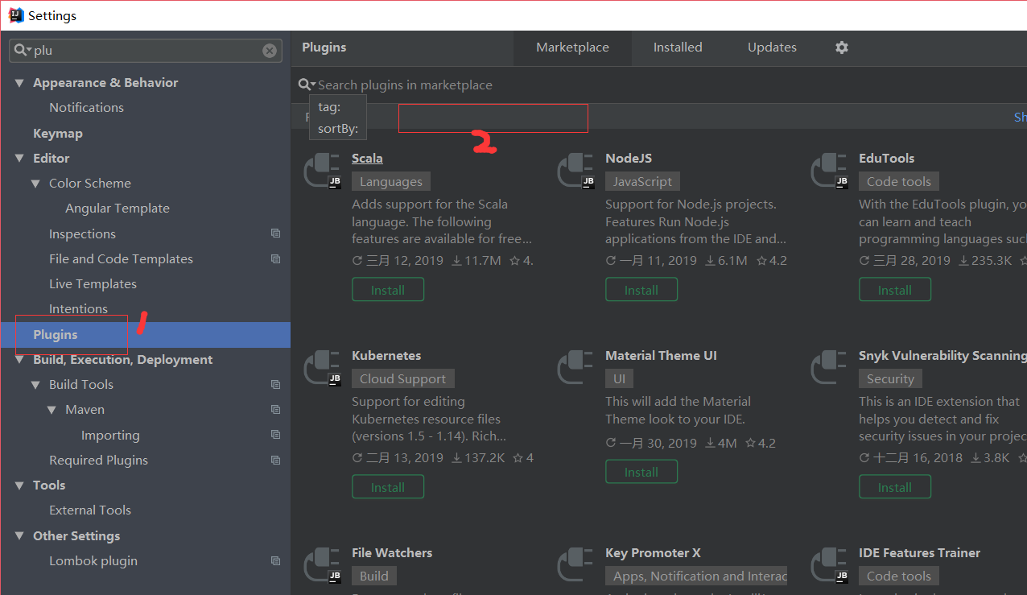This screenshot has width=1027, height=595.
Task: Install the NodeJS plugin
Action: pyautogui.click(x=641, y=290)
